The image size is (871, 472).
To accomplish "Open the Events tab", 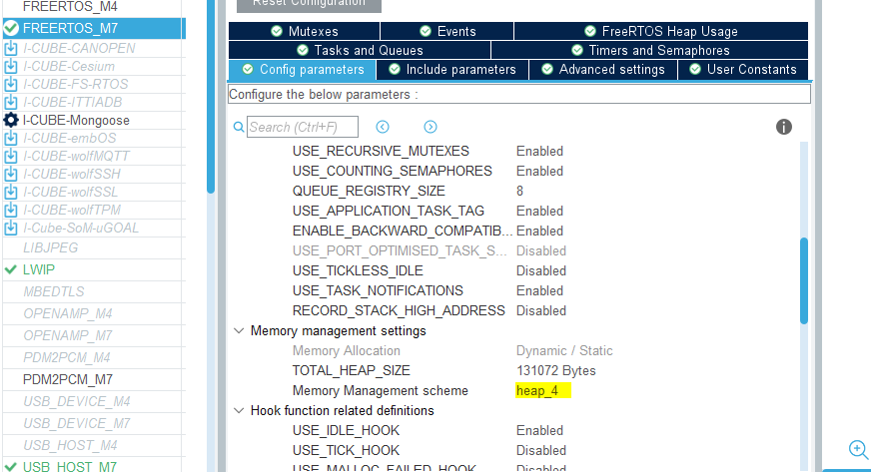I will [x=447, y=31].
